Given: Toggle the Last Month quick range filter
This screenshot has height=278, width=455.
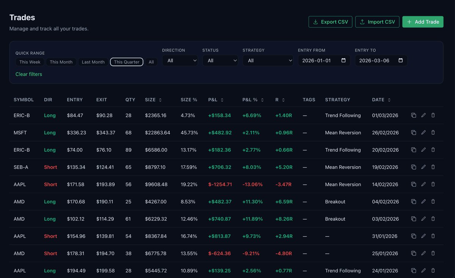Looking at the screenshot, I should pyautogui.click(x=93, y=61).
